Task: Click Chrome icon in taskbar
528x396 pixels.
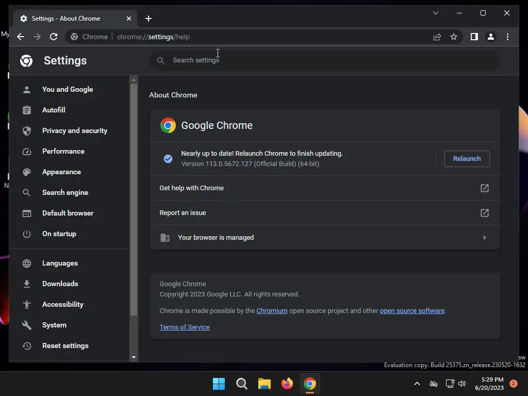Action: 310,384
